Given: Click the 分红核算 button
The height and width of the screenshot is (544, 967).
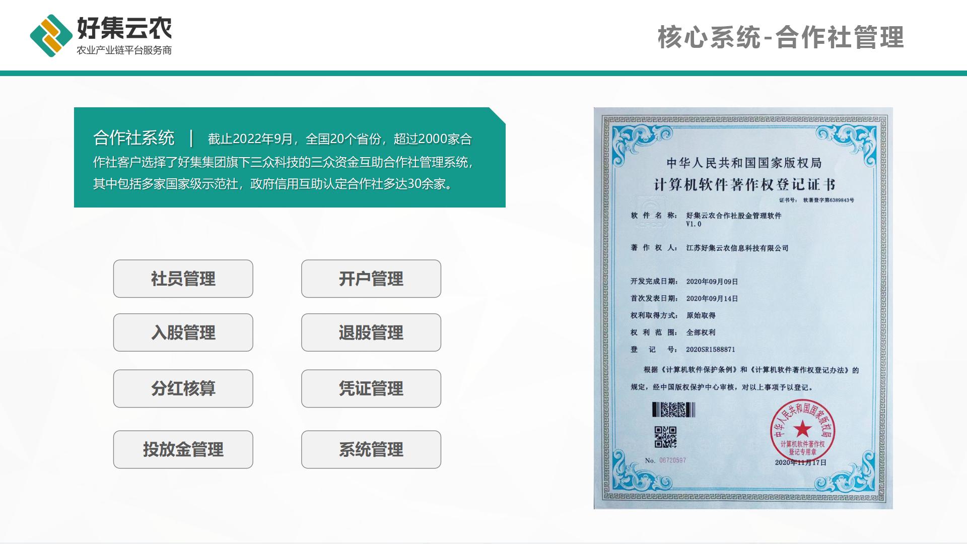Looking at the screenshot, I should (183, 388).
